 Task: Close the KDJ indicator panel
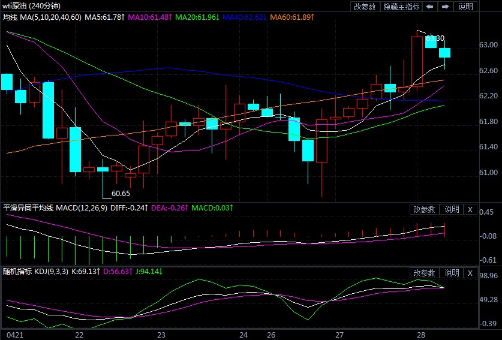point(470,273)
